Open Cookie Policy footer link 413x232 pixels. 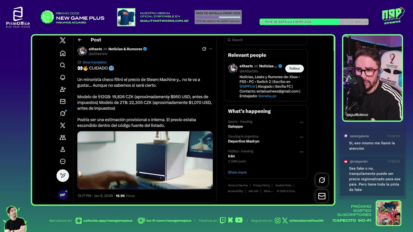tap(283, 185)
